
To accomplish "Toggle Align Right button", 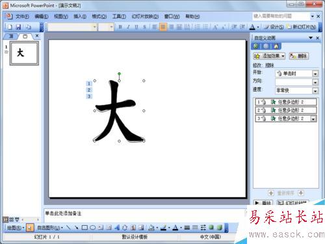I will [x=171, y=27].
